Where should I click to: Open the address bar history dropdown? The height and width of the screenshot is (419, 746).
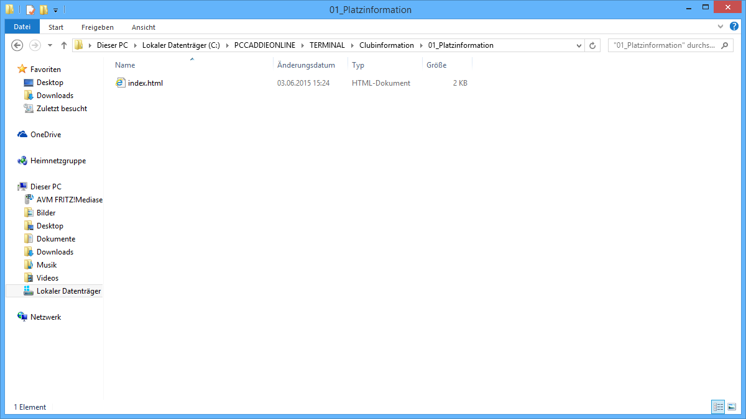point(579,45)
